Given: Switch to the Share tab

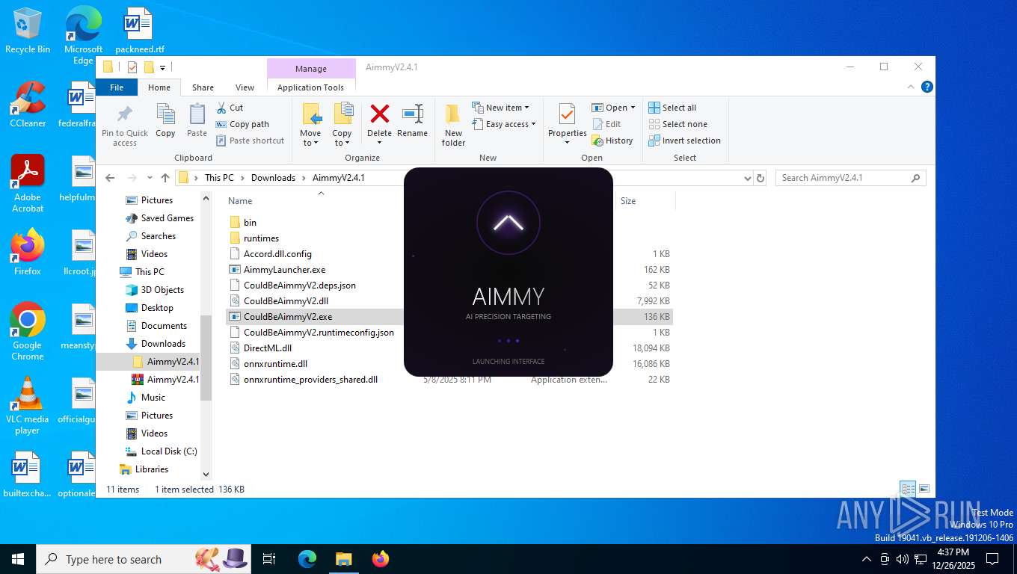Looking at the screenshot, I should pos(203,87).
